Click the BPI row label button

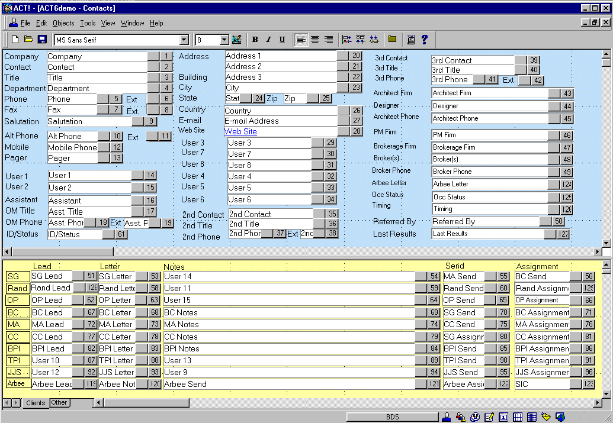click(x=18, y=348)
